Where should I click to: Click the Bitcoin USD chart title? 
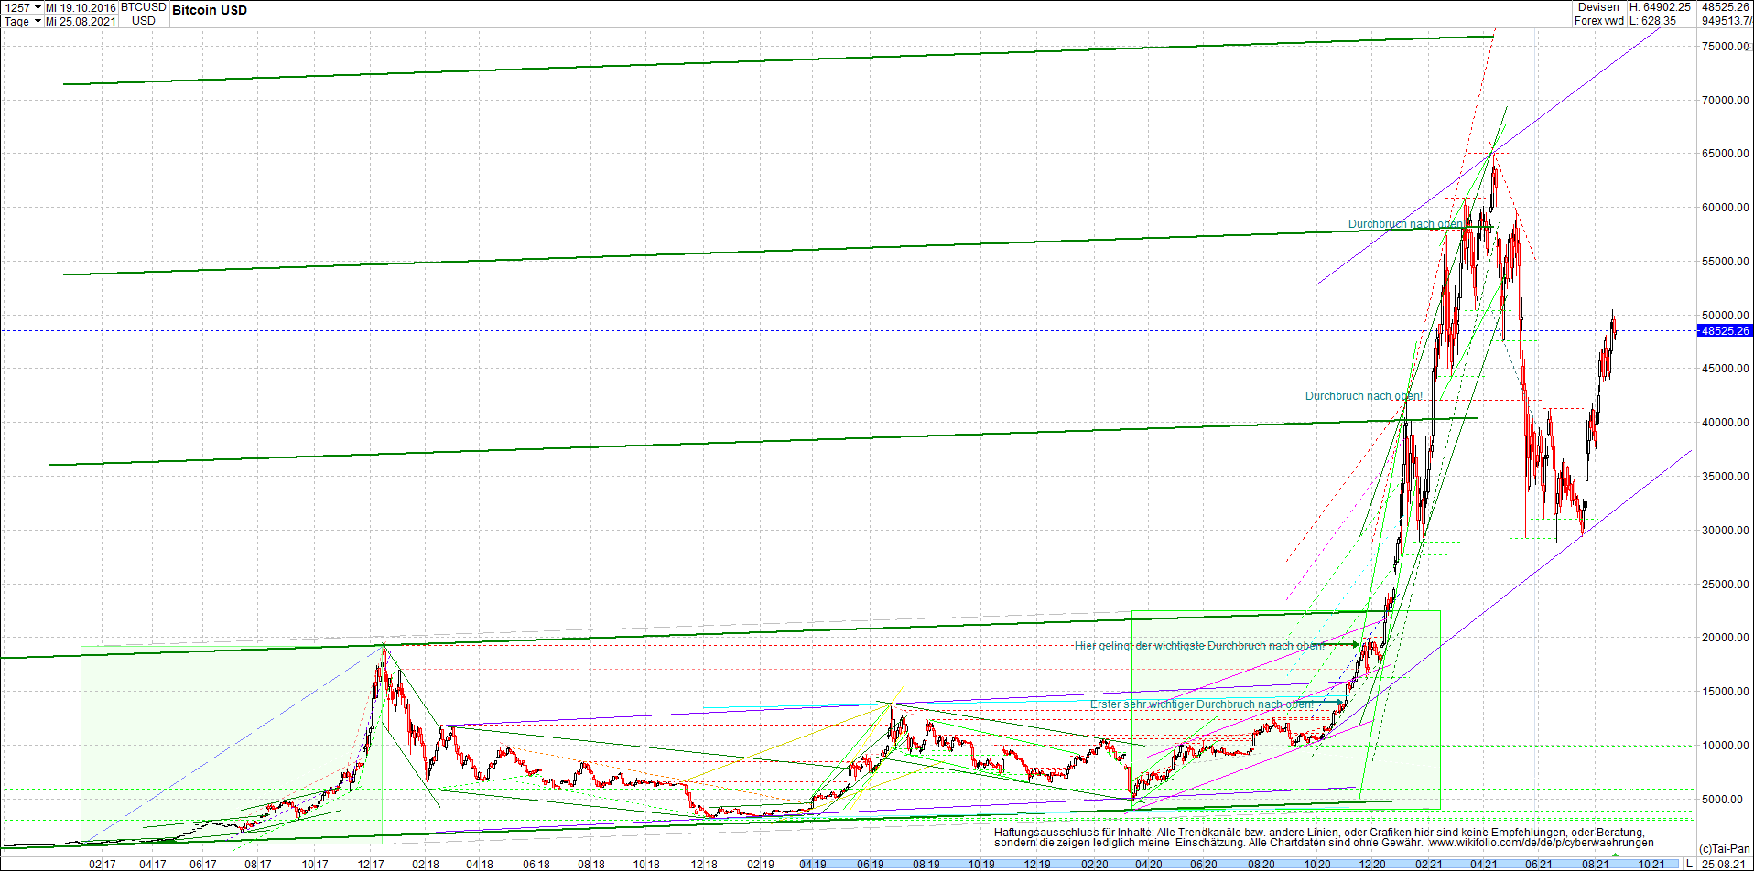210,10
